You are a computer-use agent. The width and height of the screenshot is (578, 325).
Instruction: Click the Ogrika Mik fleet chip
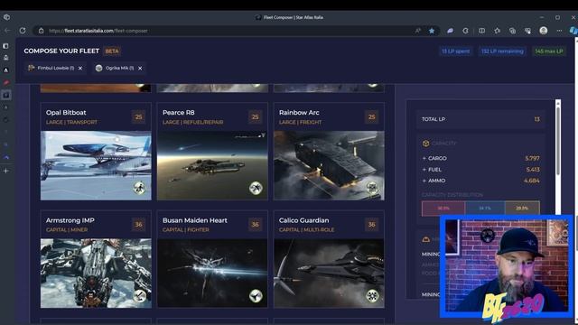click(x=119, y=69)
